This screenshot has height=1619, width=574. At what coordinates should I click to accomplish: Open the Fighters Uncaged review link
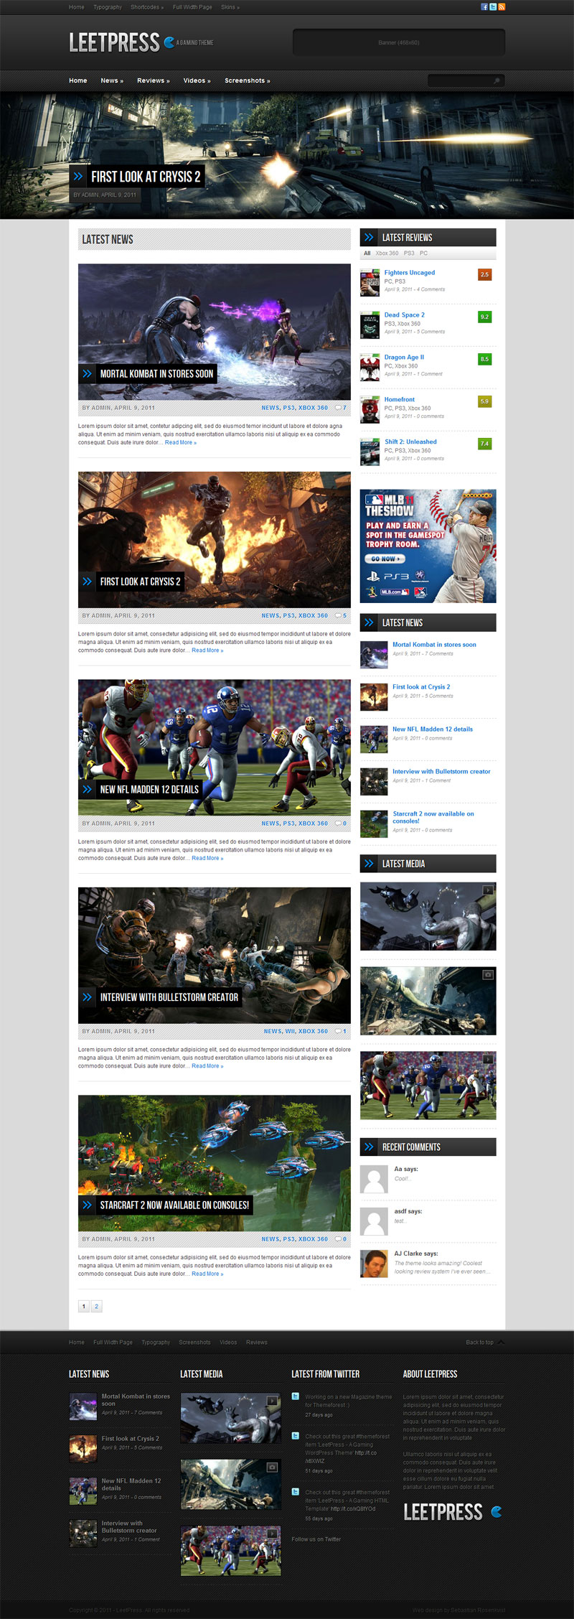click(410, 273)
